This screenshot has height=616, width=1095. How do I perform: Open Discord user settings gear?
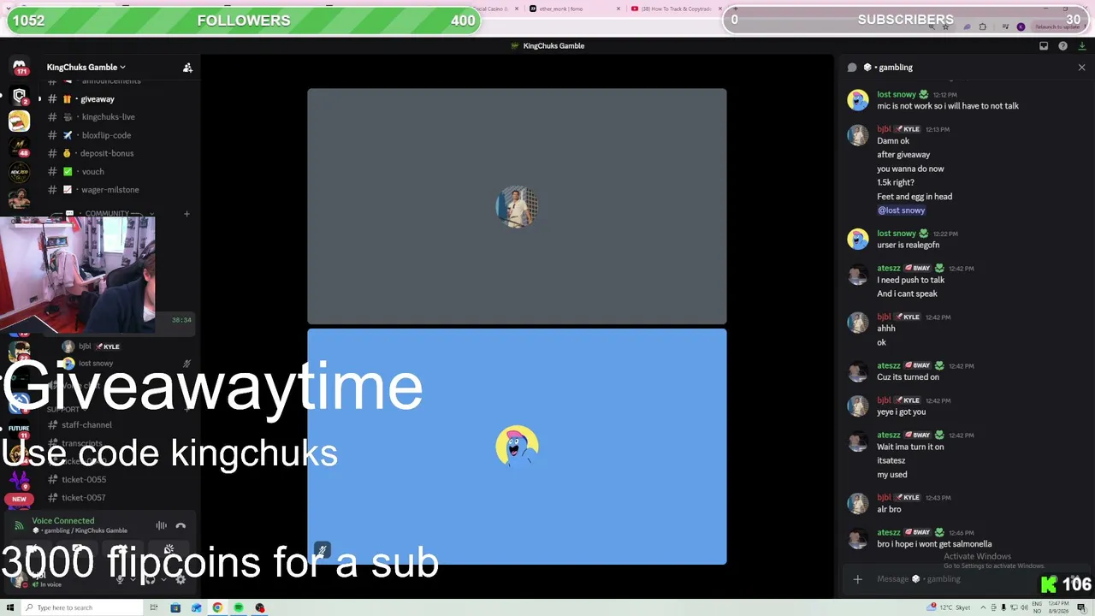[181, 579]
